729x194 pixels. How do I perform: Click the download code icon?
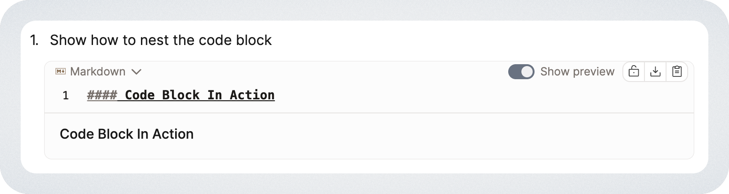pyautogui.click(x=655, y=72)
